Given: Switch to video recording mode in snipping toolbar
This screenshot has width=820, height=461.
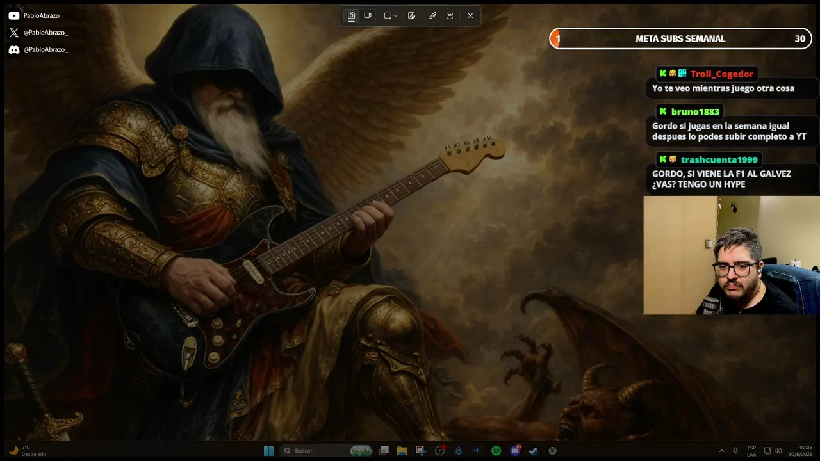Looking at the screenshot, I should 368,16.
